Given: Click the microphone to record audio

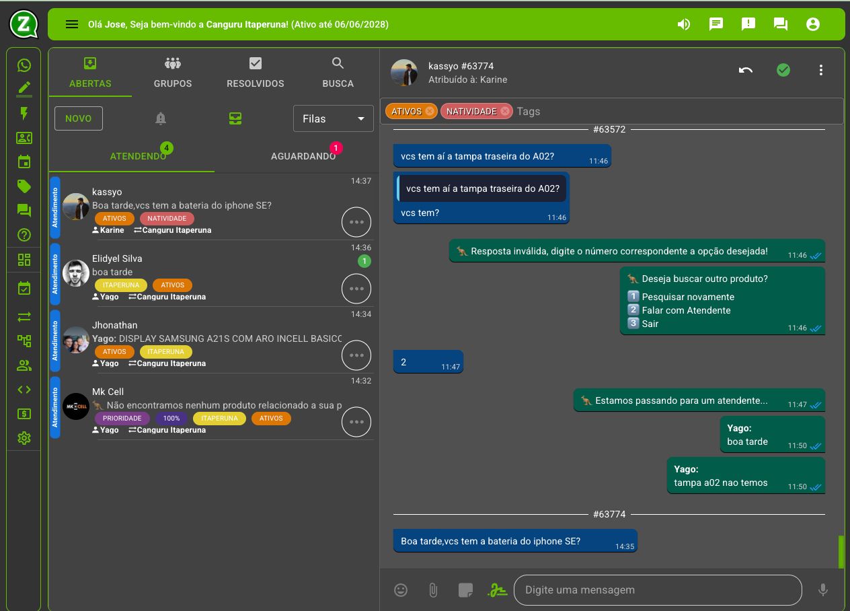Looking at the screenshot, I should 822,590.
